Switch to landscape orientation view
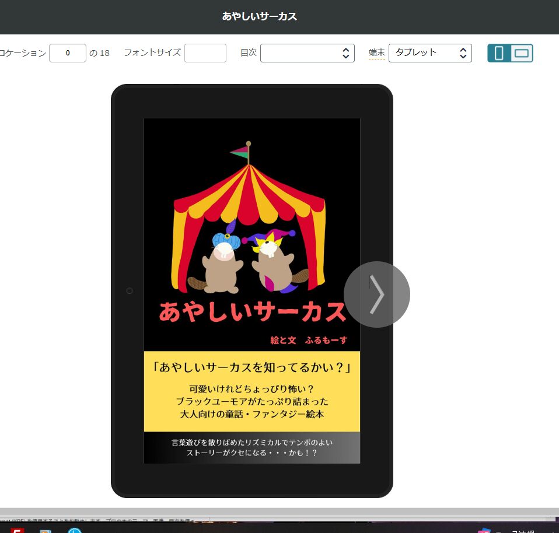 (522, 53)
